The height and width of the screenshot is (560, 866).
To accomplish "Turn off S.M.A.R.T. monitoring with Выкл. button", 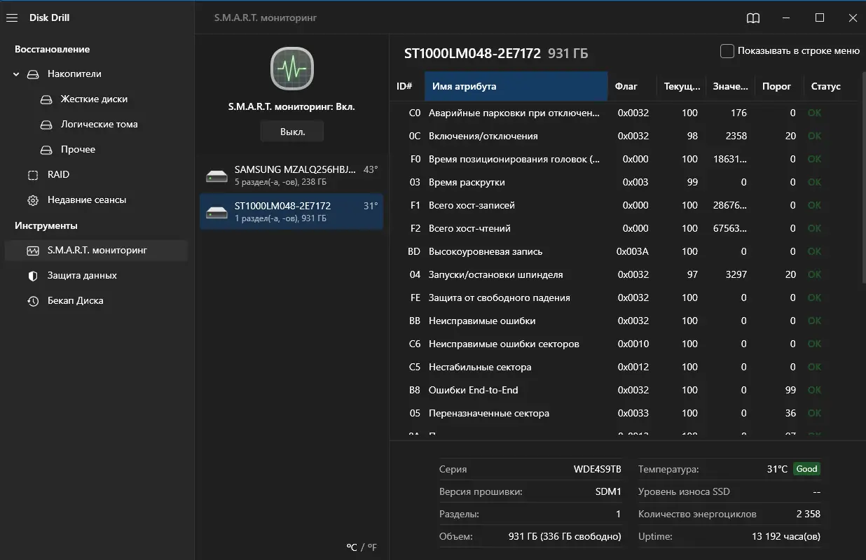I will (x=292, y=132).
